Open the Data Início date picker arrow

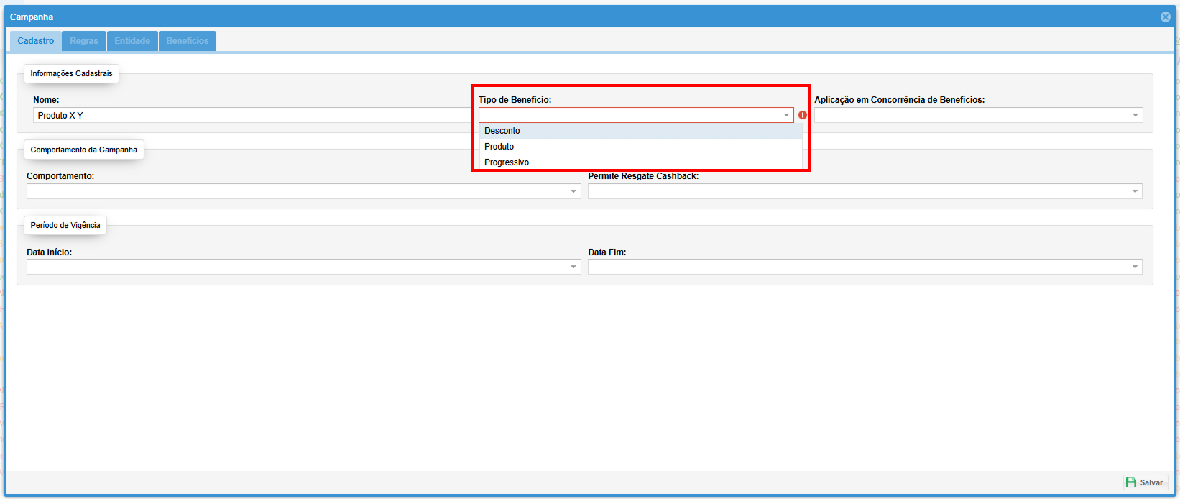pos(573,267)
